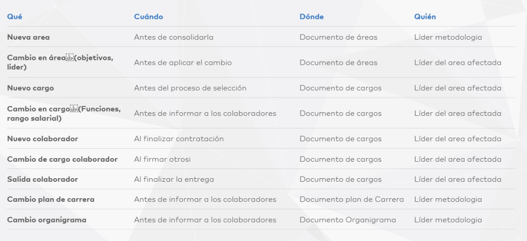This screenshot has width=527, height=241.
Task: Click the "Documento Organigrama" cell
Action: click(348, 220)
